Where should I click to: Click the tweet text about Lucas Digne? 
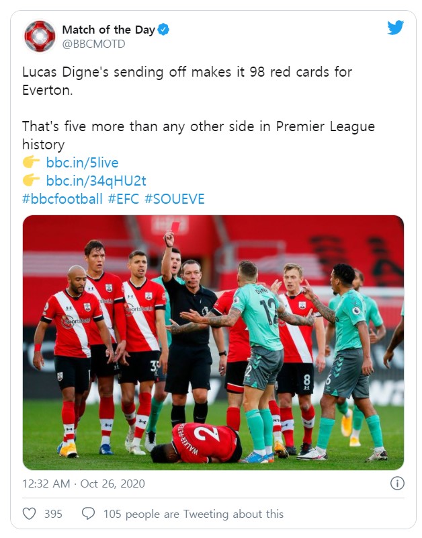point(187,81)
